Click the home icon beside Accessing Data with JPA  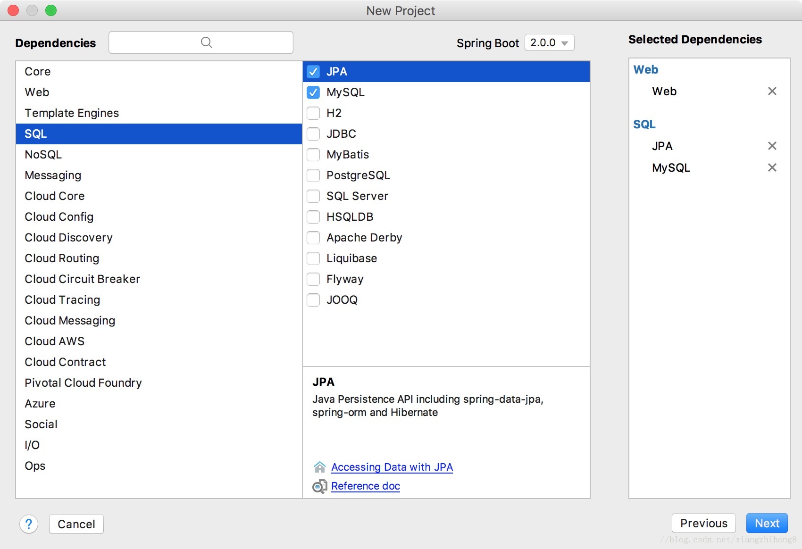(319, 467)
